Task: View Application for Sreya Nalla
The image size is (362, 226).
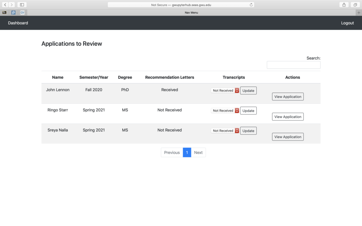Action: tap(287, 137)
